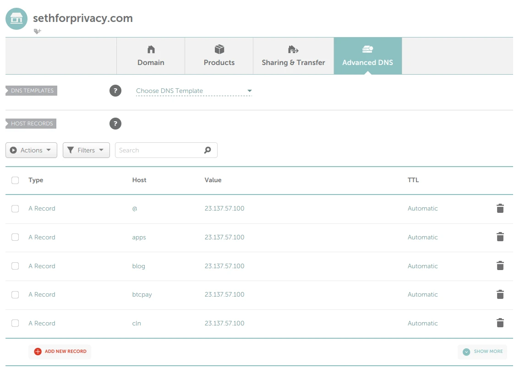
Task: Click SHOW MORE to reveal additional records
Action: [x=482, y=352]
